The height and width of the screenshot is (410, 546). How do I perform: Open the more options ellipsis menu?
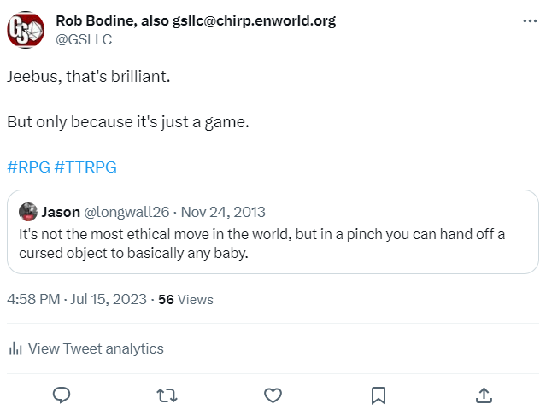click(530, 21)
